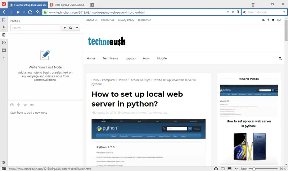Add a new note with plus
288x171 pixels.
click(x=65, y=28)
